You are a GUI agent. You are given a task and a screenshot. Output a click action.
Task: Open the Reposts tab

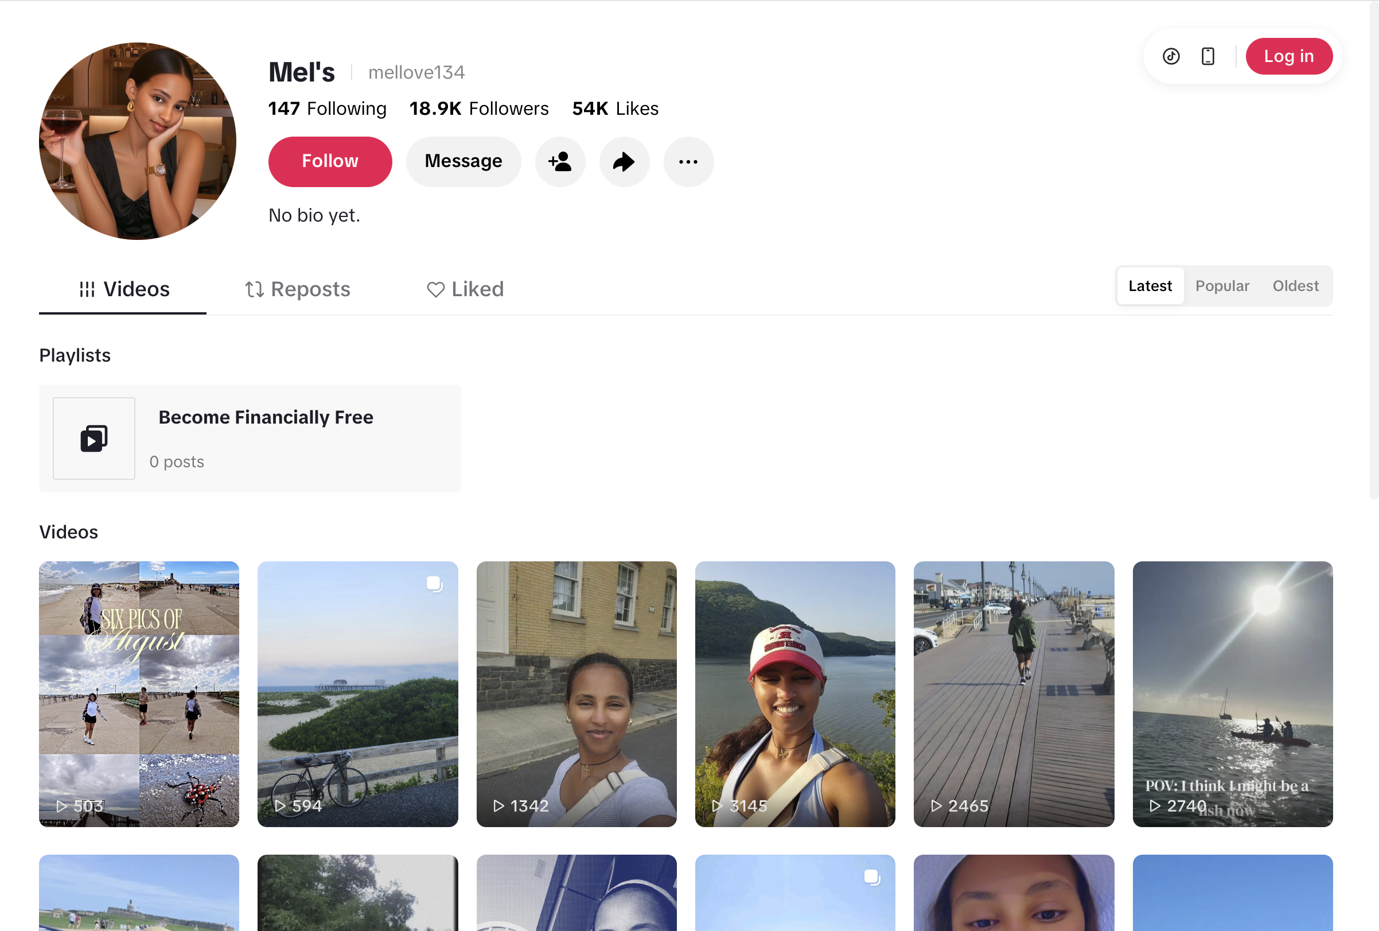pyautogui.click(x=297, y=289)
